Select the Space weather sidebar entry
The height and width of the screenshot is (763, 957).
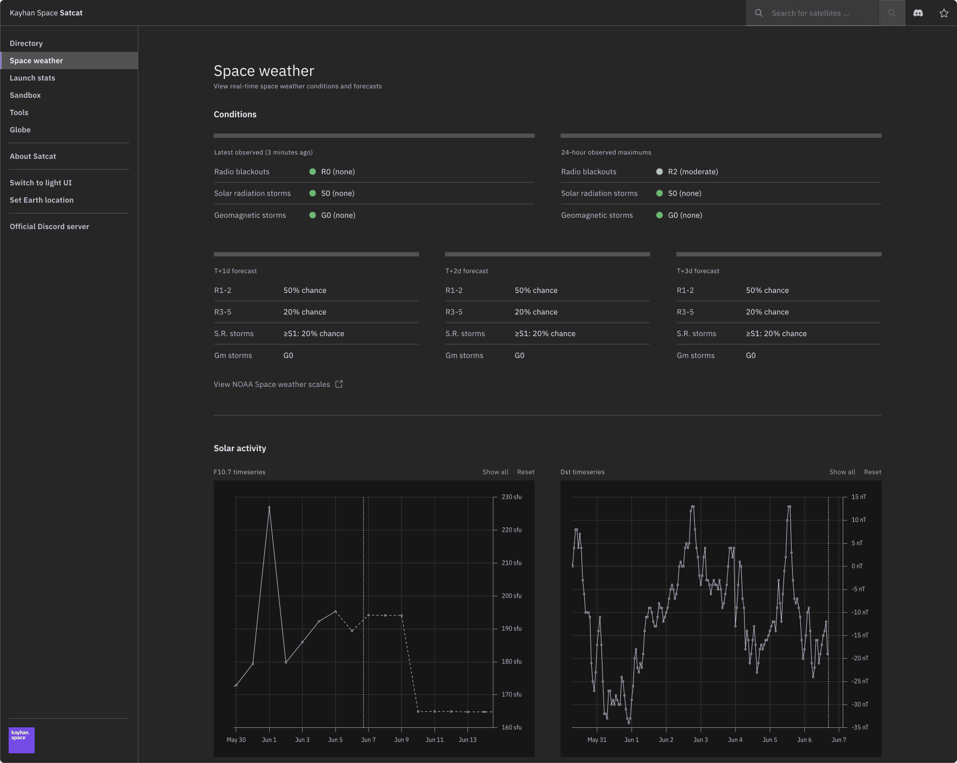pyautogui.click(x=36, y=60)
